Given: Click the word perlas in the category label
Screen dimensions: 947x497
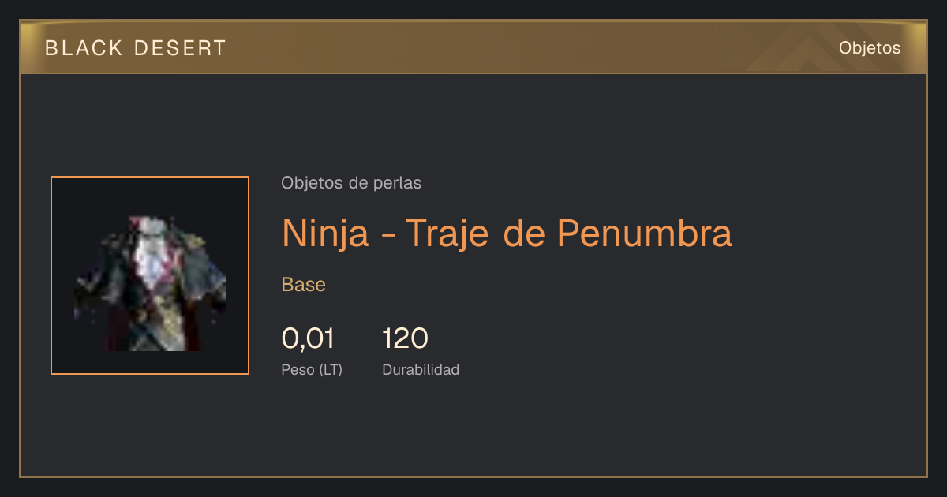Looking at the screenshot, I should [x=400, y=184].
